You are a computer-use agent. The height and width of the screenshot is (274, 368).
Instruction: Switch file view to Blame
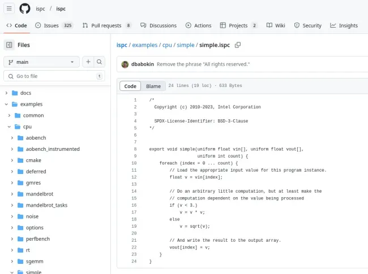point(153,86)
